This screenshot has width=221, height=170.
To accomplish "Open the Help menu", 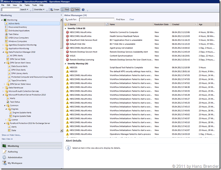I will (41, 5).
